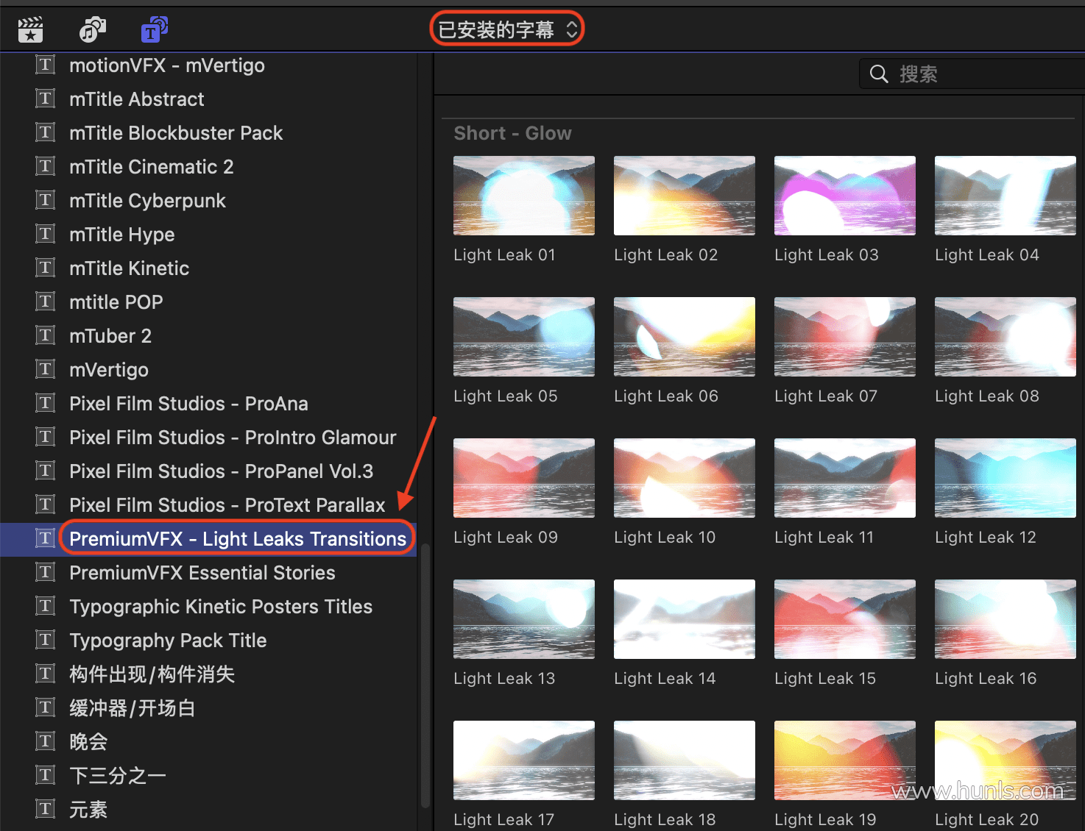Click the magnifying glass search icon
This screenshot has width=1085, height=831.
pyautogui.click(x=879, y=74)
